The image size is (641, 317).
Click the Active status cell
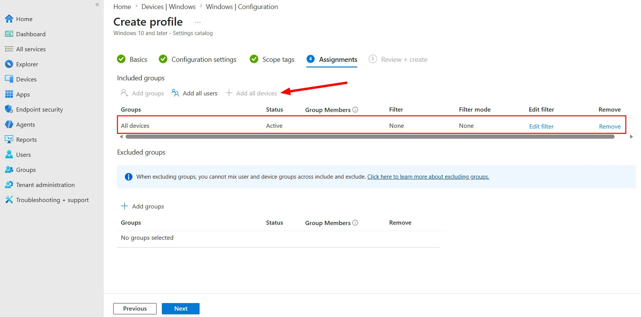click(274, 126)
